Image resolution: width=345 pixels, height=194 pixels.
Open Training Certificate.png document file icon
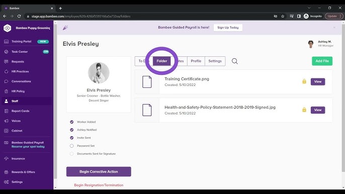147,82
